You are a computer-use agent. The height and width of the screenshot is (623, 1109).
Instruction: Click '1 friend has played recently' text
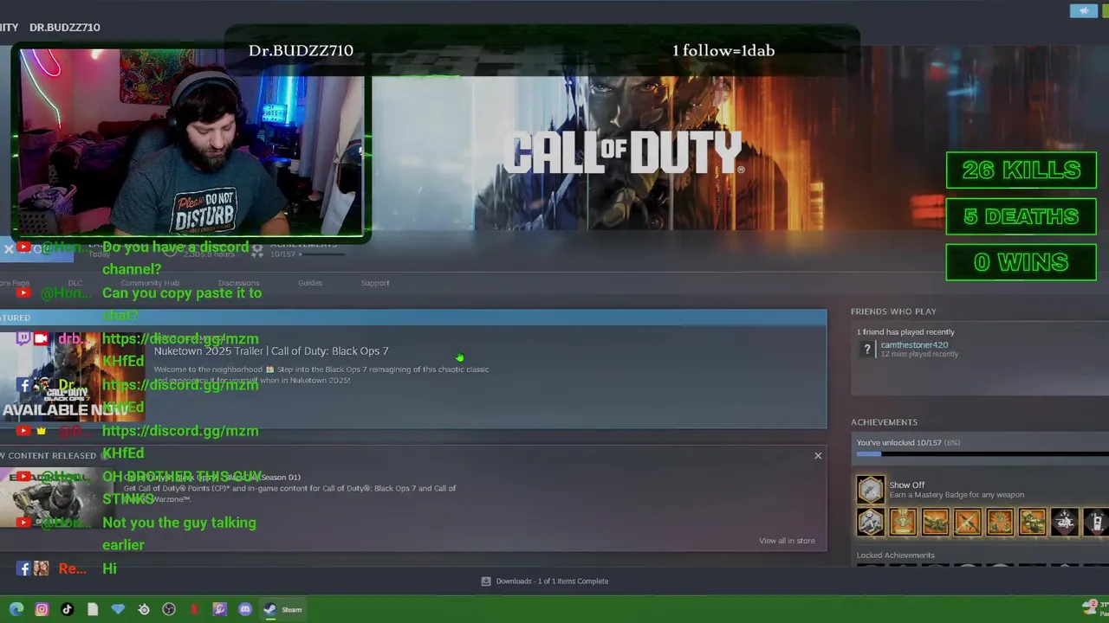905,332
